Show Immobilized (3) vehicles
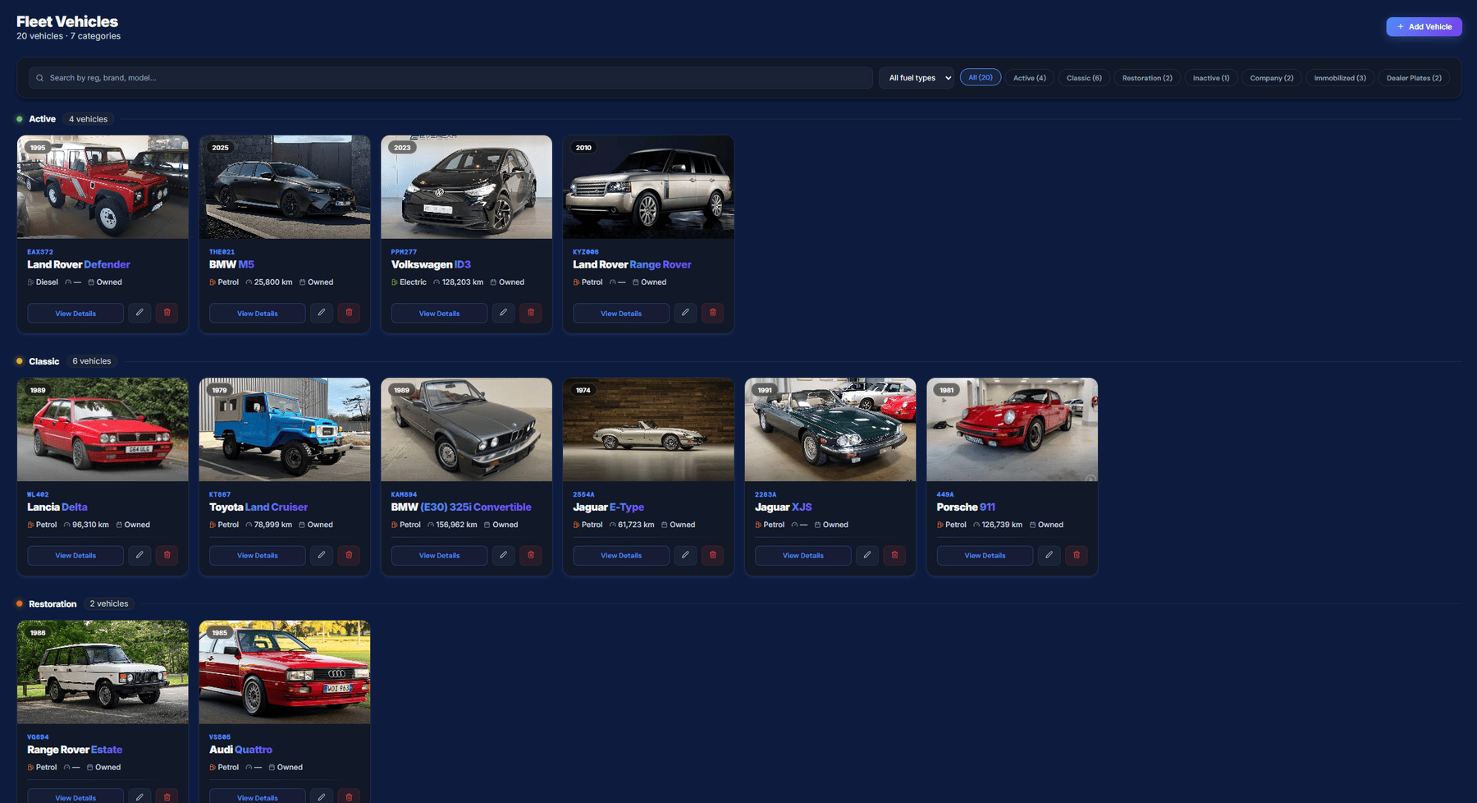1477x803 pixels. click(x=1340, y=78)
